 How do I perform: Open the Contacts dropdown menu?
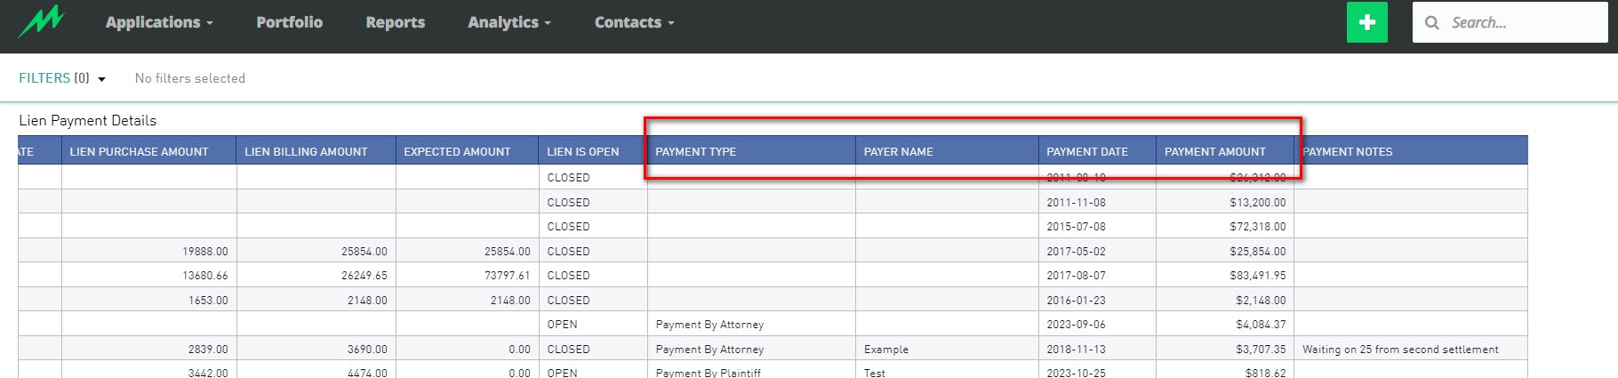point(634,22)
